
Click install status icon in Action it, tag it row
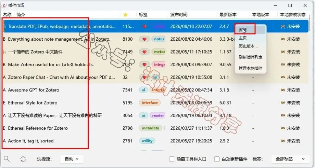283,141
